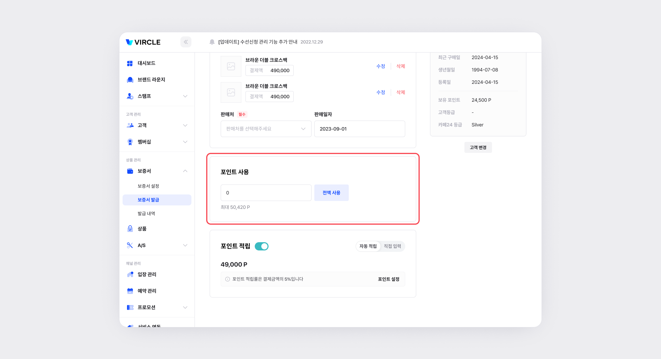
Task: Click the A/S scissors icon
Action: point(130,245)
